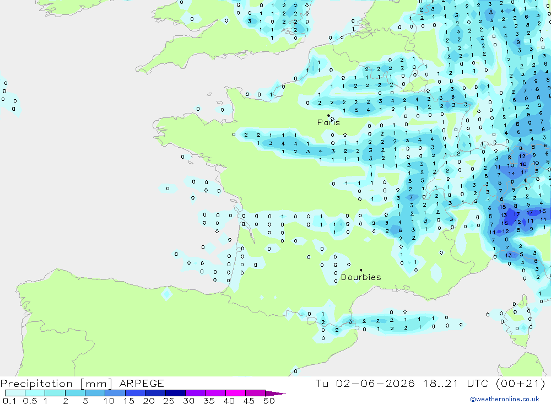Click the '(00+21)' forecast run text
This screenshot has height=404, width=551.
[521, 384]
